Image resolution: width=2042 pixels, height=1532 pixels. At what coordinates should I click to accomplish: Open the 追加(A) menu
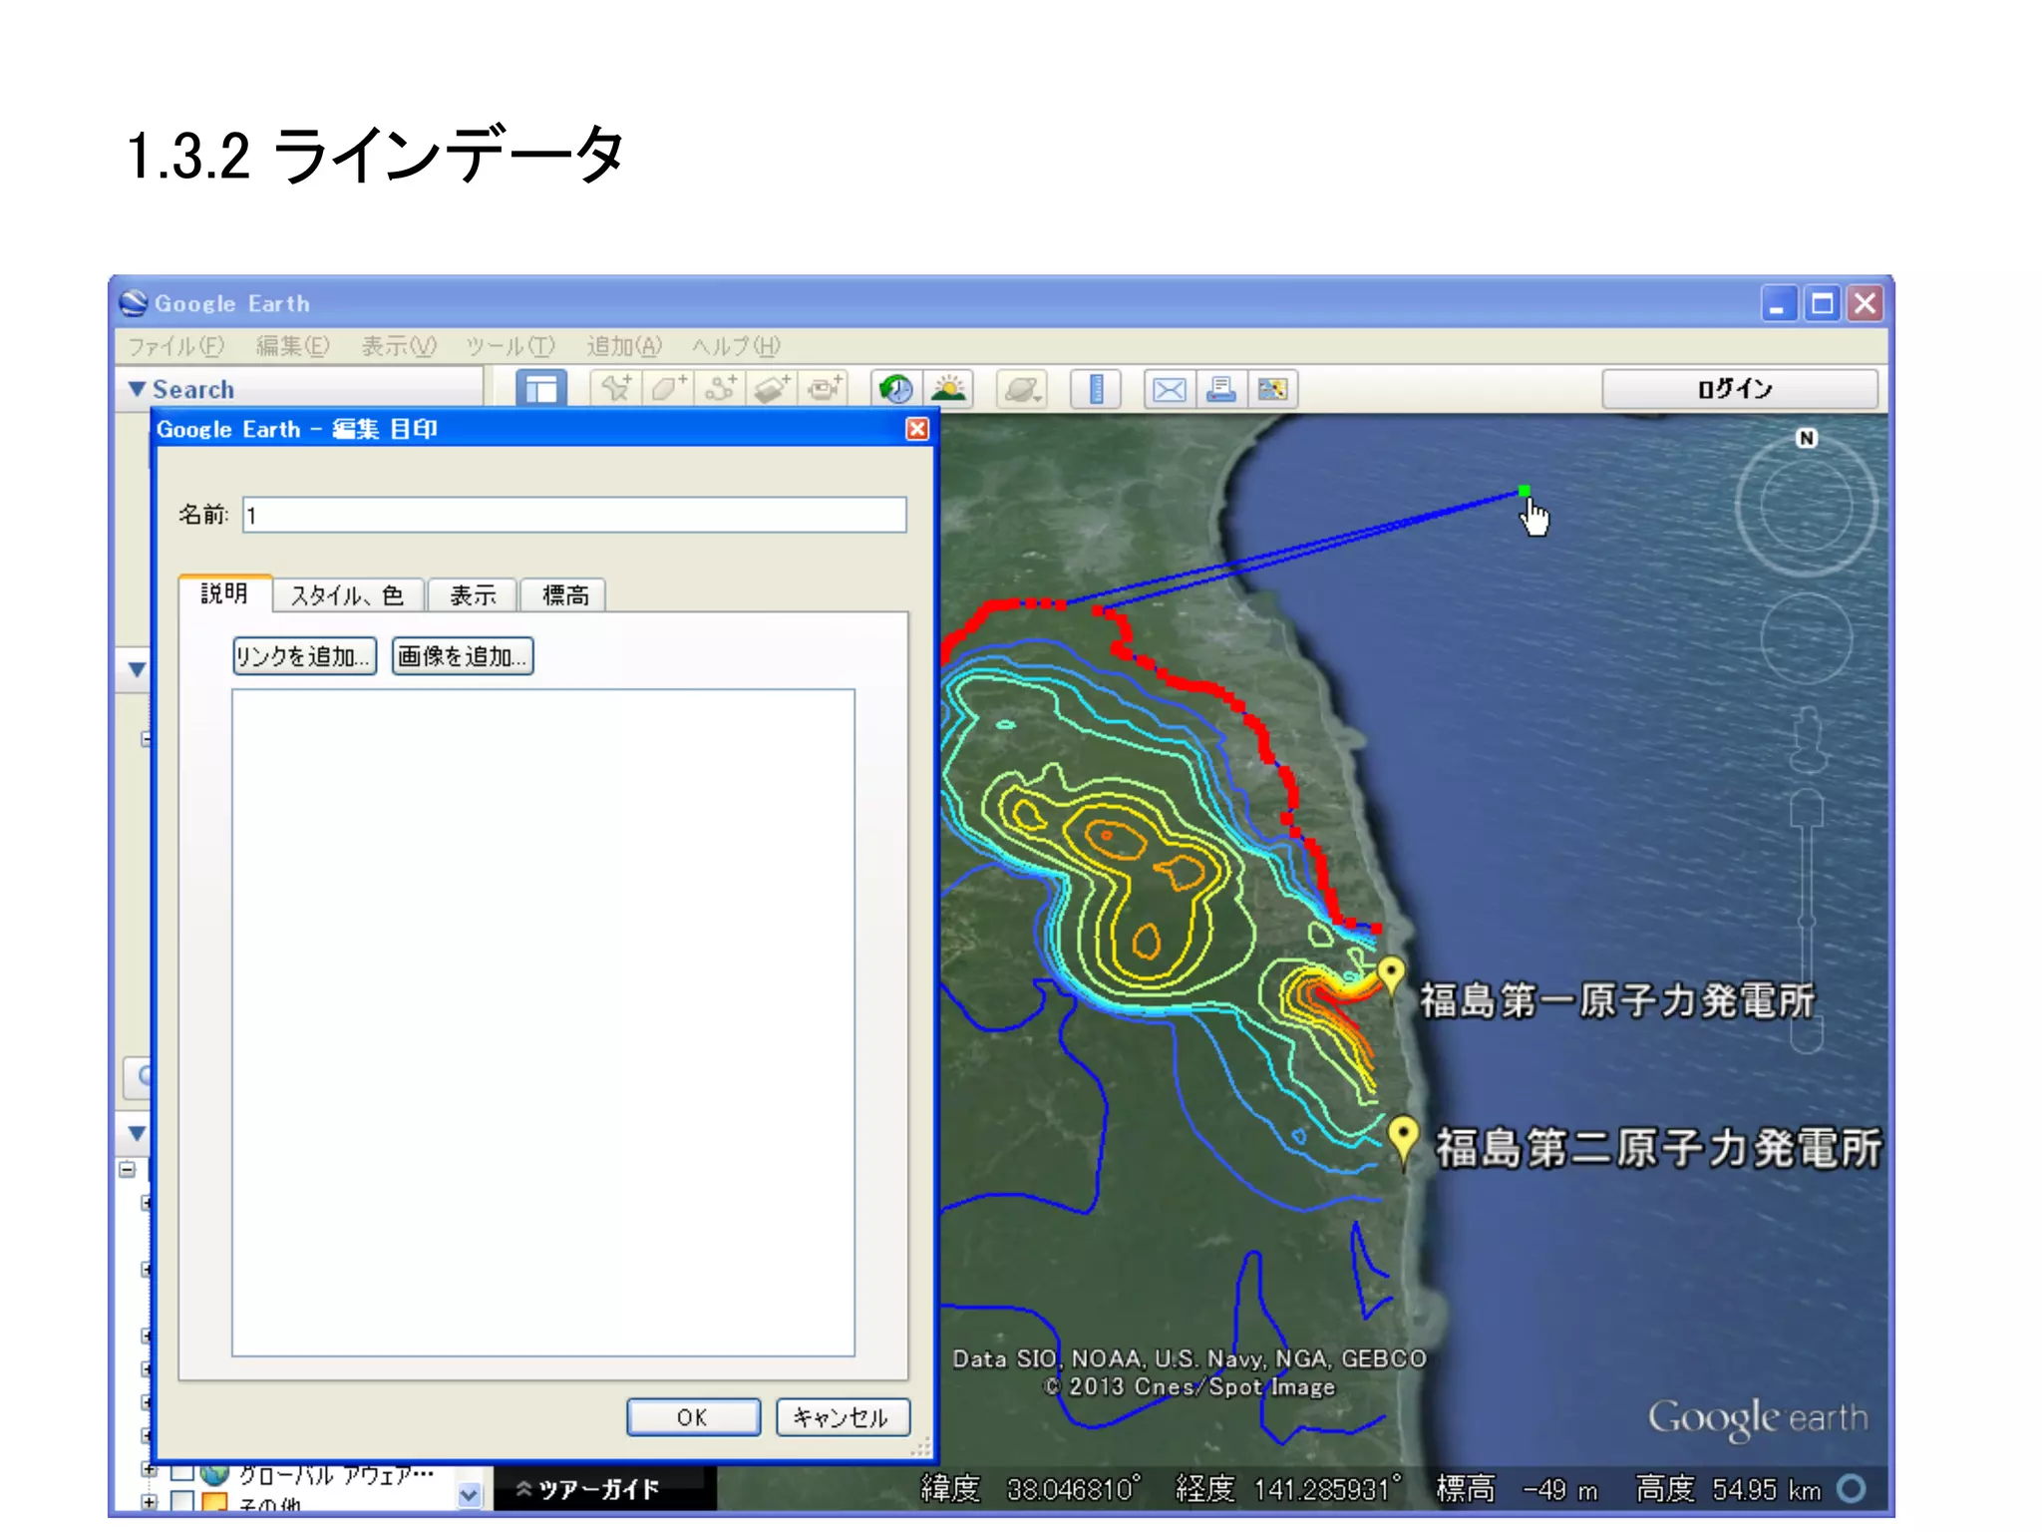pyautogui.click(x=624, y=346)
